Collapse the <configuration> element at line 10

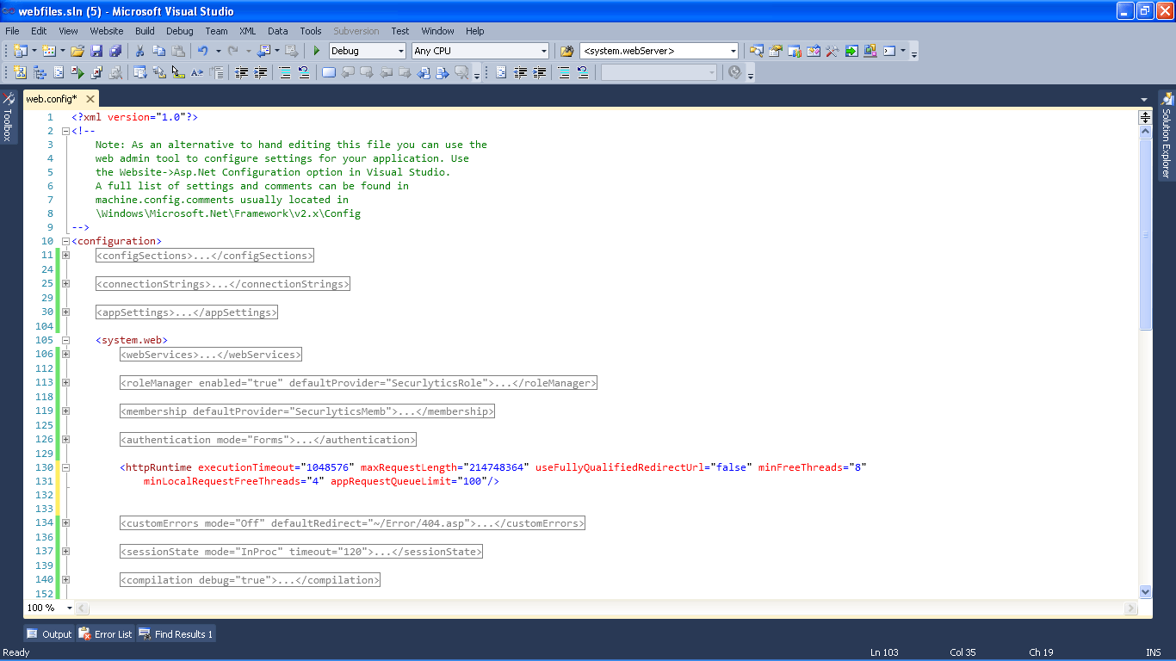pyautogui.click(x=65, y=241)
